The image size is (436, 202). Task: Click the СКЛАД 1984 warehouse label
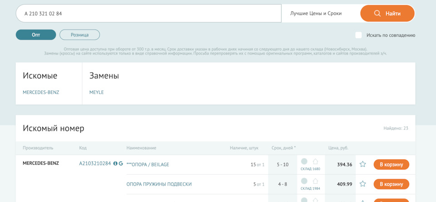click(x=310, y=188)
